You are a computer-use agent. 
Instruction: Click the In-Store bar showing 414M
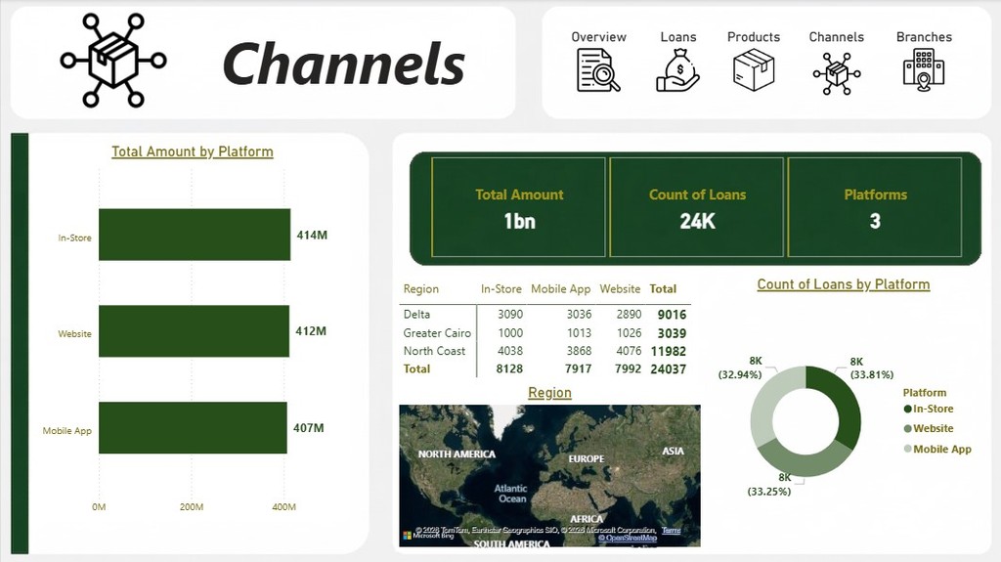pyautogui.click(x=195, y=235)
